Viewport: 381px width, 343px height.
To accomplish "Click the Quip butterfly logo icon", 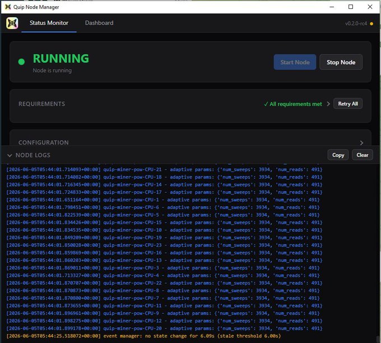I will tap(12, 24).
